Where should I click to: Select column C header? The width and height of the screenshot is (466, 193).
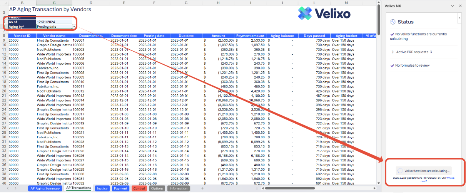[54, 3]
